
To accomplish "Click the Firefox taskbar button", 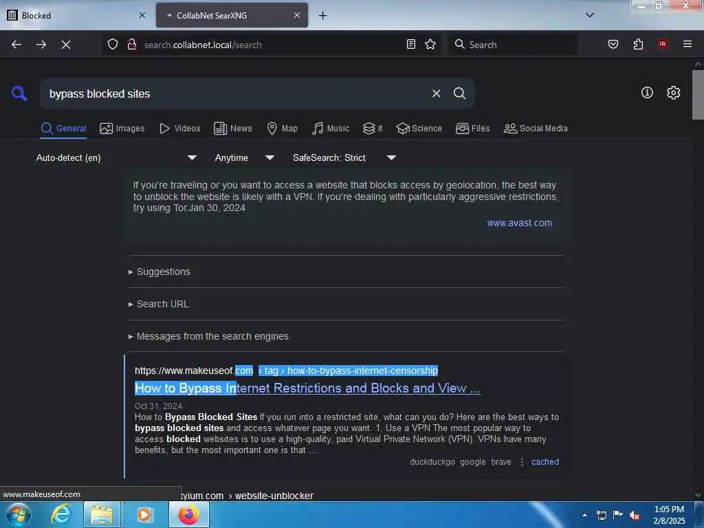I will pyautogui.click(x=189, y=514).
